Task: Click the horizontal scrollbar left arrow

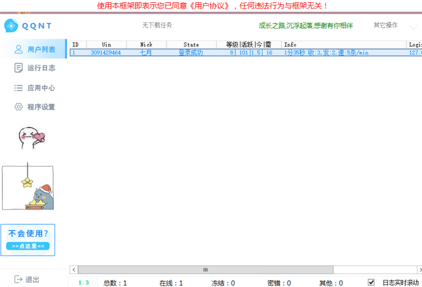Action: (74, 270)
